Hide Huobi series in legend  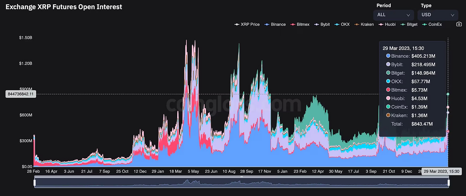387,24
